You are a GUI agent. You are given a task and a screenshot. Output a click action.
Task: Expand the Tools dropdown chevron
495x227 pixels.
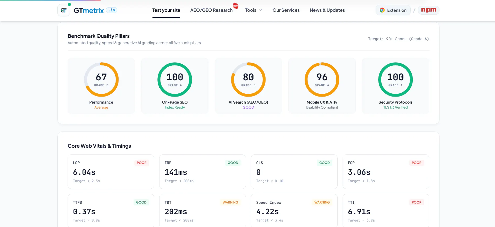pyautogui.click(x=260, y=10)
